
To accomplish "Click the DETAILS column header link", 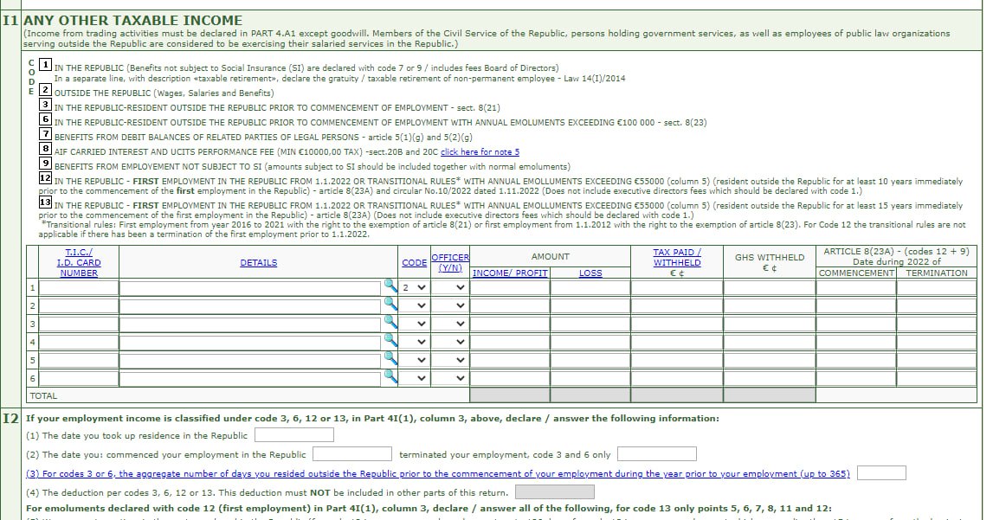I will point(259,262).
